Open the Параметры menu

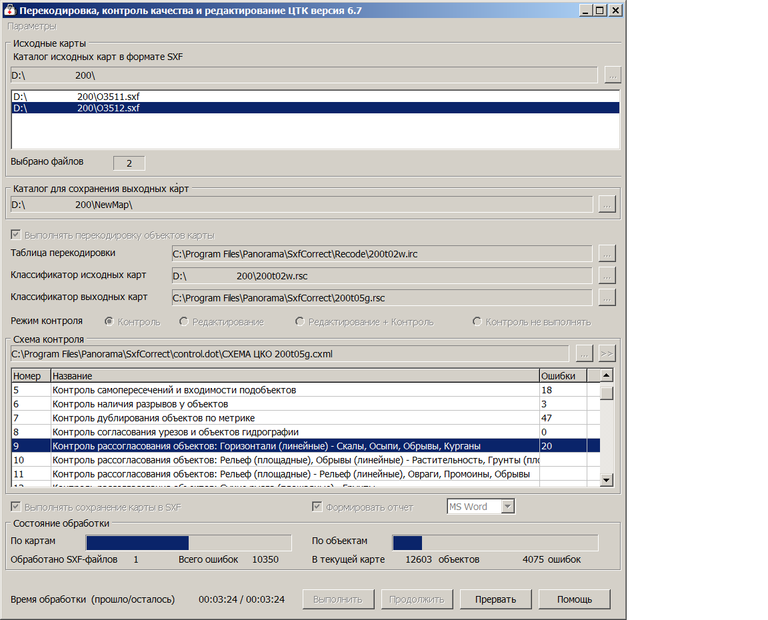32,26
